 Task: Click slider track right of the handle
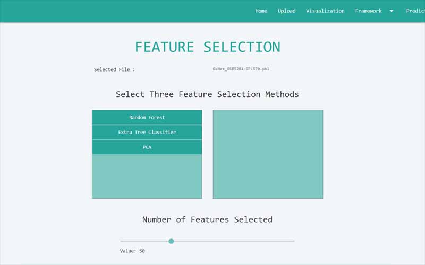(x=234, y=241)
